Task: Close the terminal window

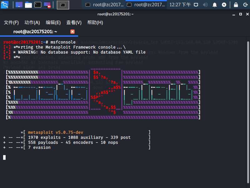Action: [247, 14]
